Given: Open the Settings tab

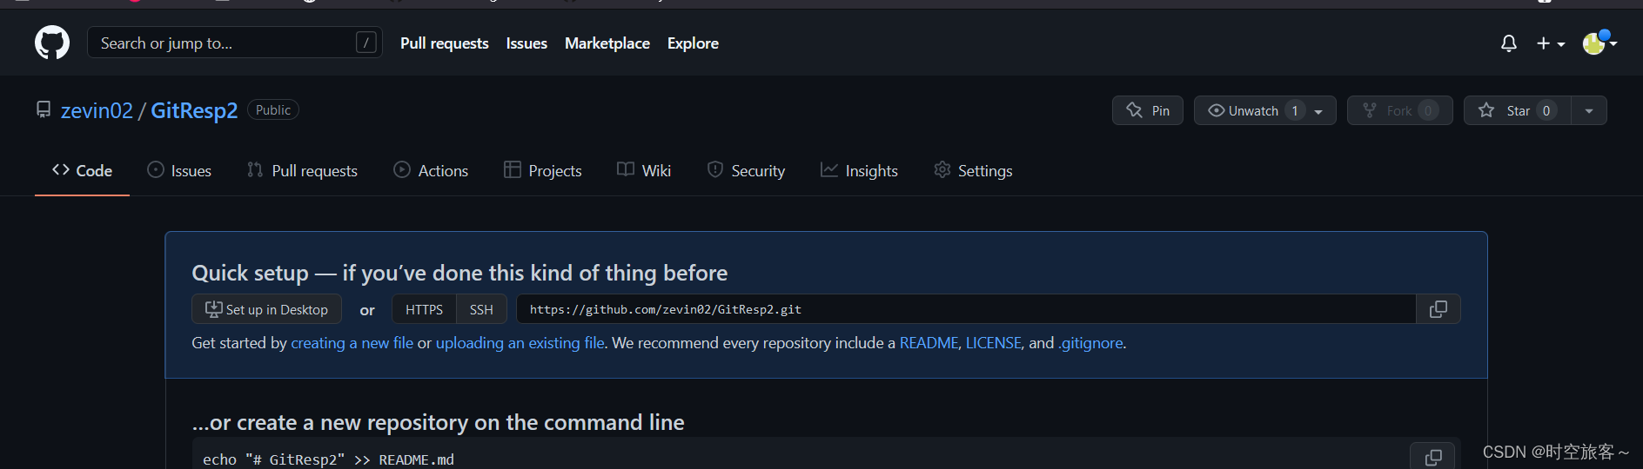Looking at the screenshot, I should (973, 171).
